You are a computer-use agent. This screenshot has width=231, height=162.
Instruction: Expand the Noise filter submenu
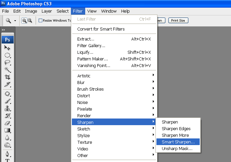point(114,102)
